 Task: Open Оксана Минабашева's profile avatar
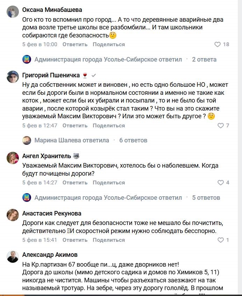pyautogui.click(x=13, y=13)
